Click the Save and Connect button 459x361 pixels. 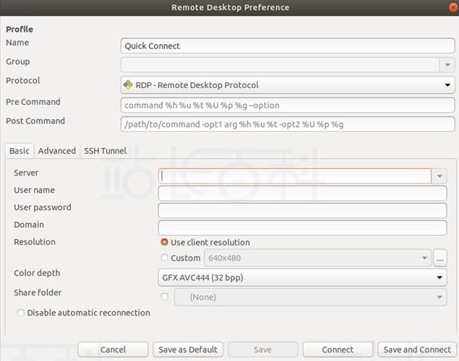tap(417, 349)
